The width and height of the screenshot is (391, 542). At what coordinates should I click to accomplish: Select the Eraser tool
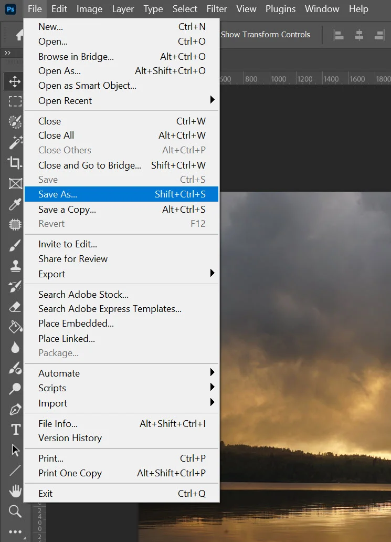pyautogui.click(x=15, y=307)
